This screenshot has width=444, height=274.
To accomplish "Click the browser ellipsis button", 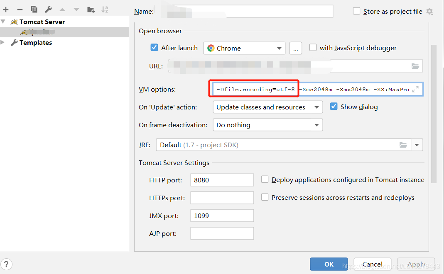I will pos(296,48).
